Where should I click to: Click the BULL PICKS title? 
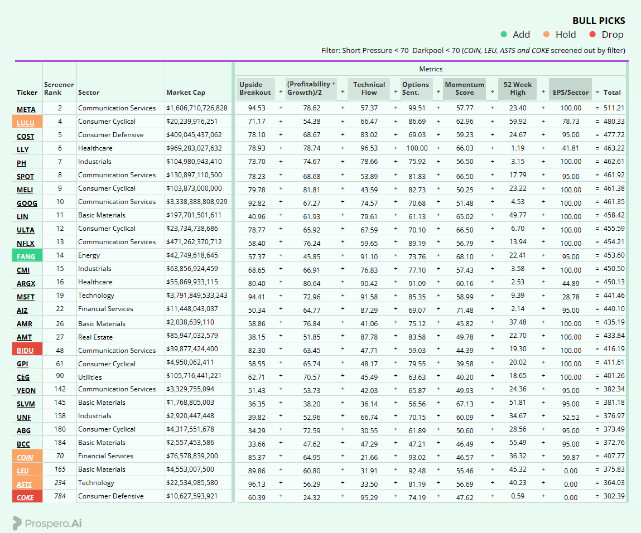click(x=599, y=21)
